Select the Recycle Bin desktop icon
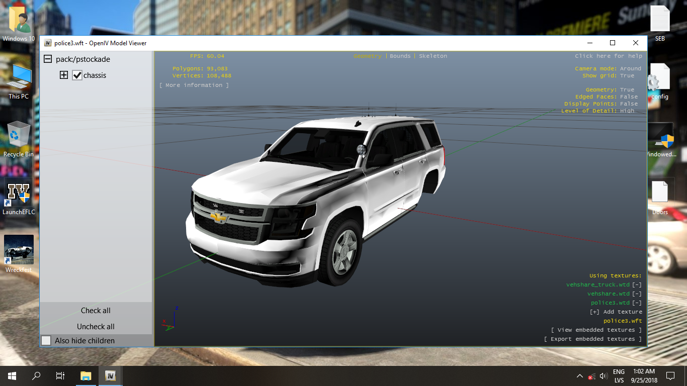Viewport: 687px width, 386px height. point(19,140)
